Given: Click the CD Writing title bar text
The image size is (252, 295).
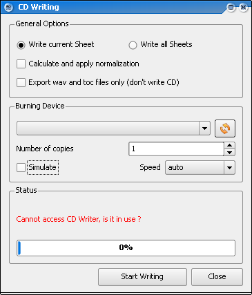Looking at the screenshot, I should coord(39,7).
